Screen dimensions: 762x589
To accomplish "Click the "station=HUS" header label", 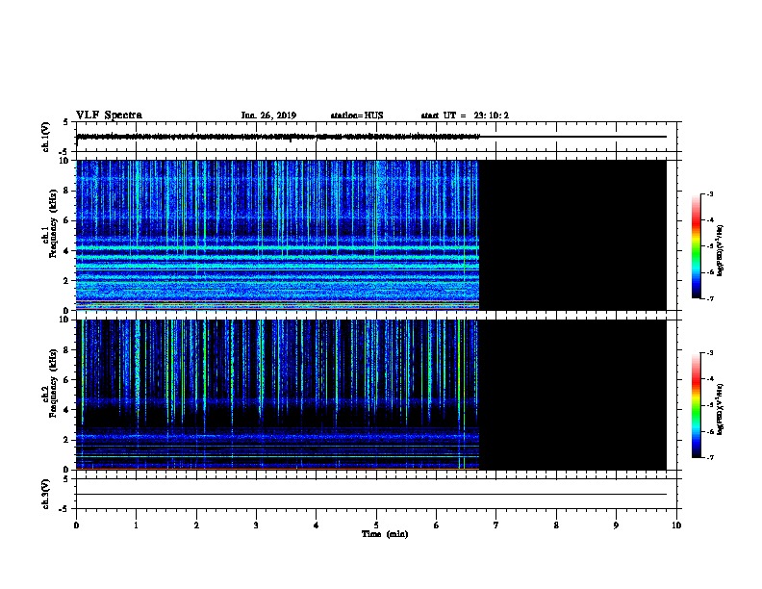I will point(357,115).
